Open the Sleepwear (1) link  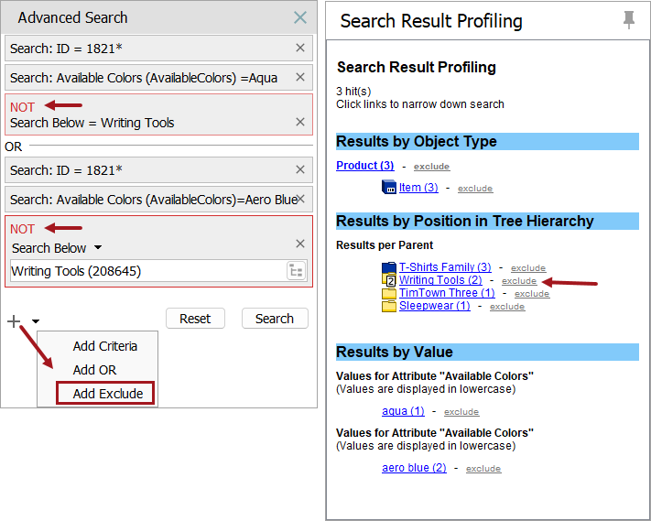[x=435, y=306]
